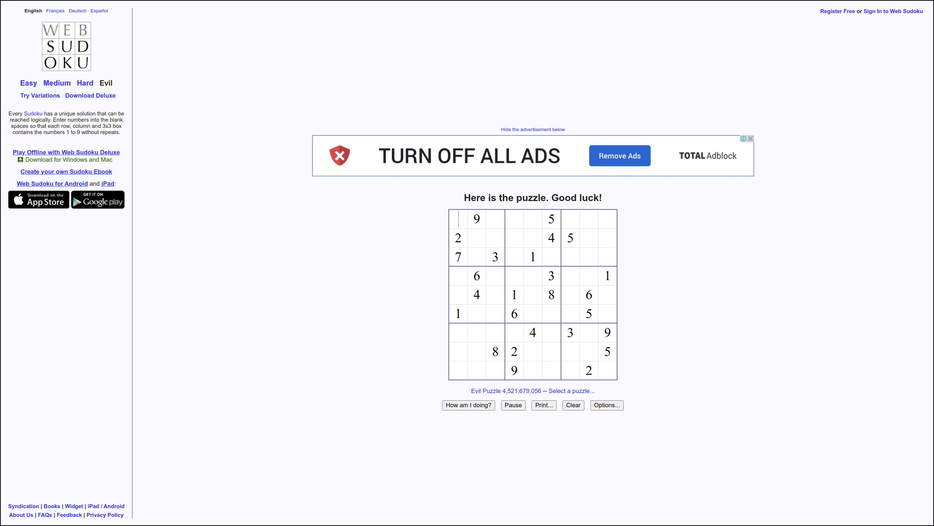Click the Remove Ads button
The image size is (934, 526).
click(620, 156)
